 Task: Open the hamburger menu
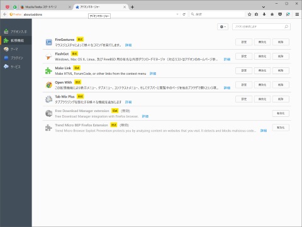297,14
